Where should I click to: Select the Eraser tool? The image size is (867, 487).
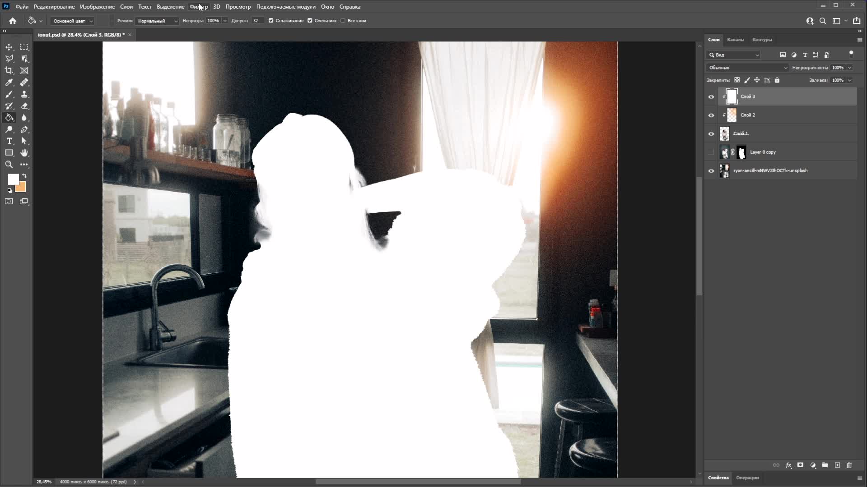click(x=24, y=106)
